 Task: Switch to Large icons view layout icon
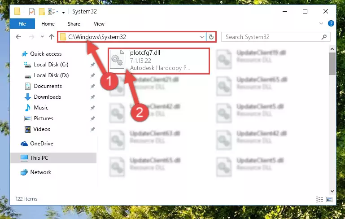(329, 199)
